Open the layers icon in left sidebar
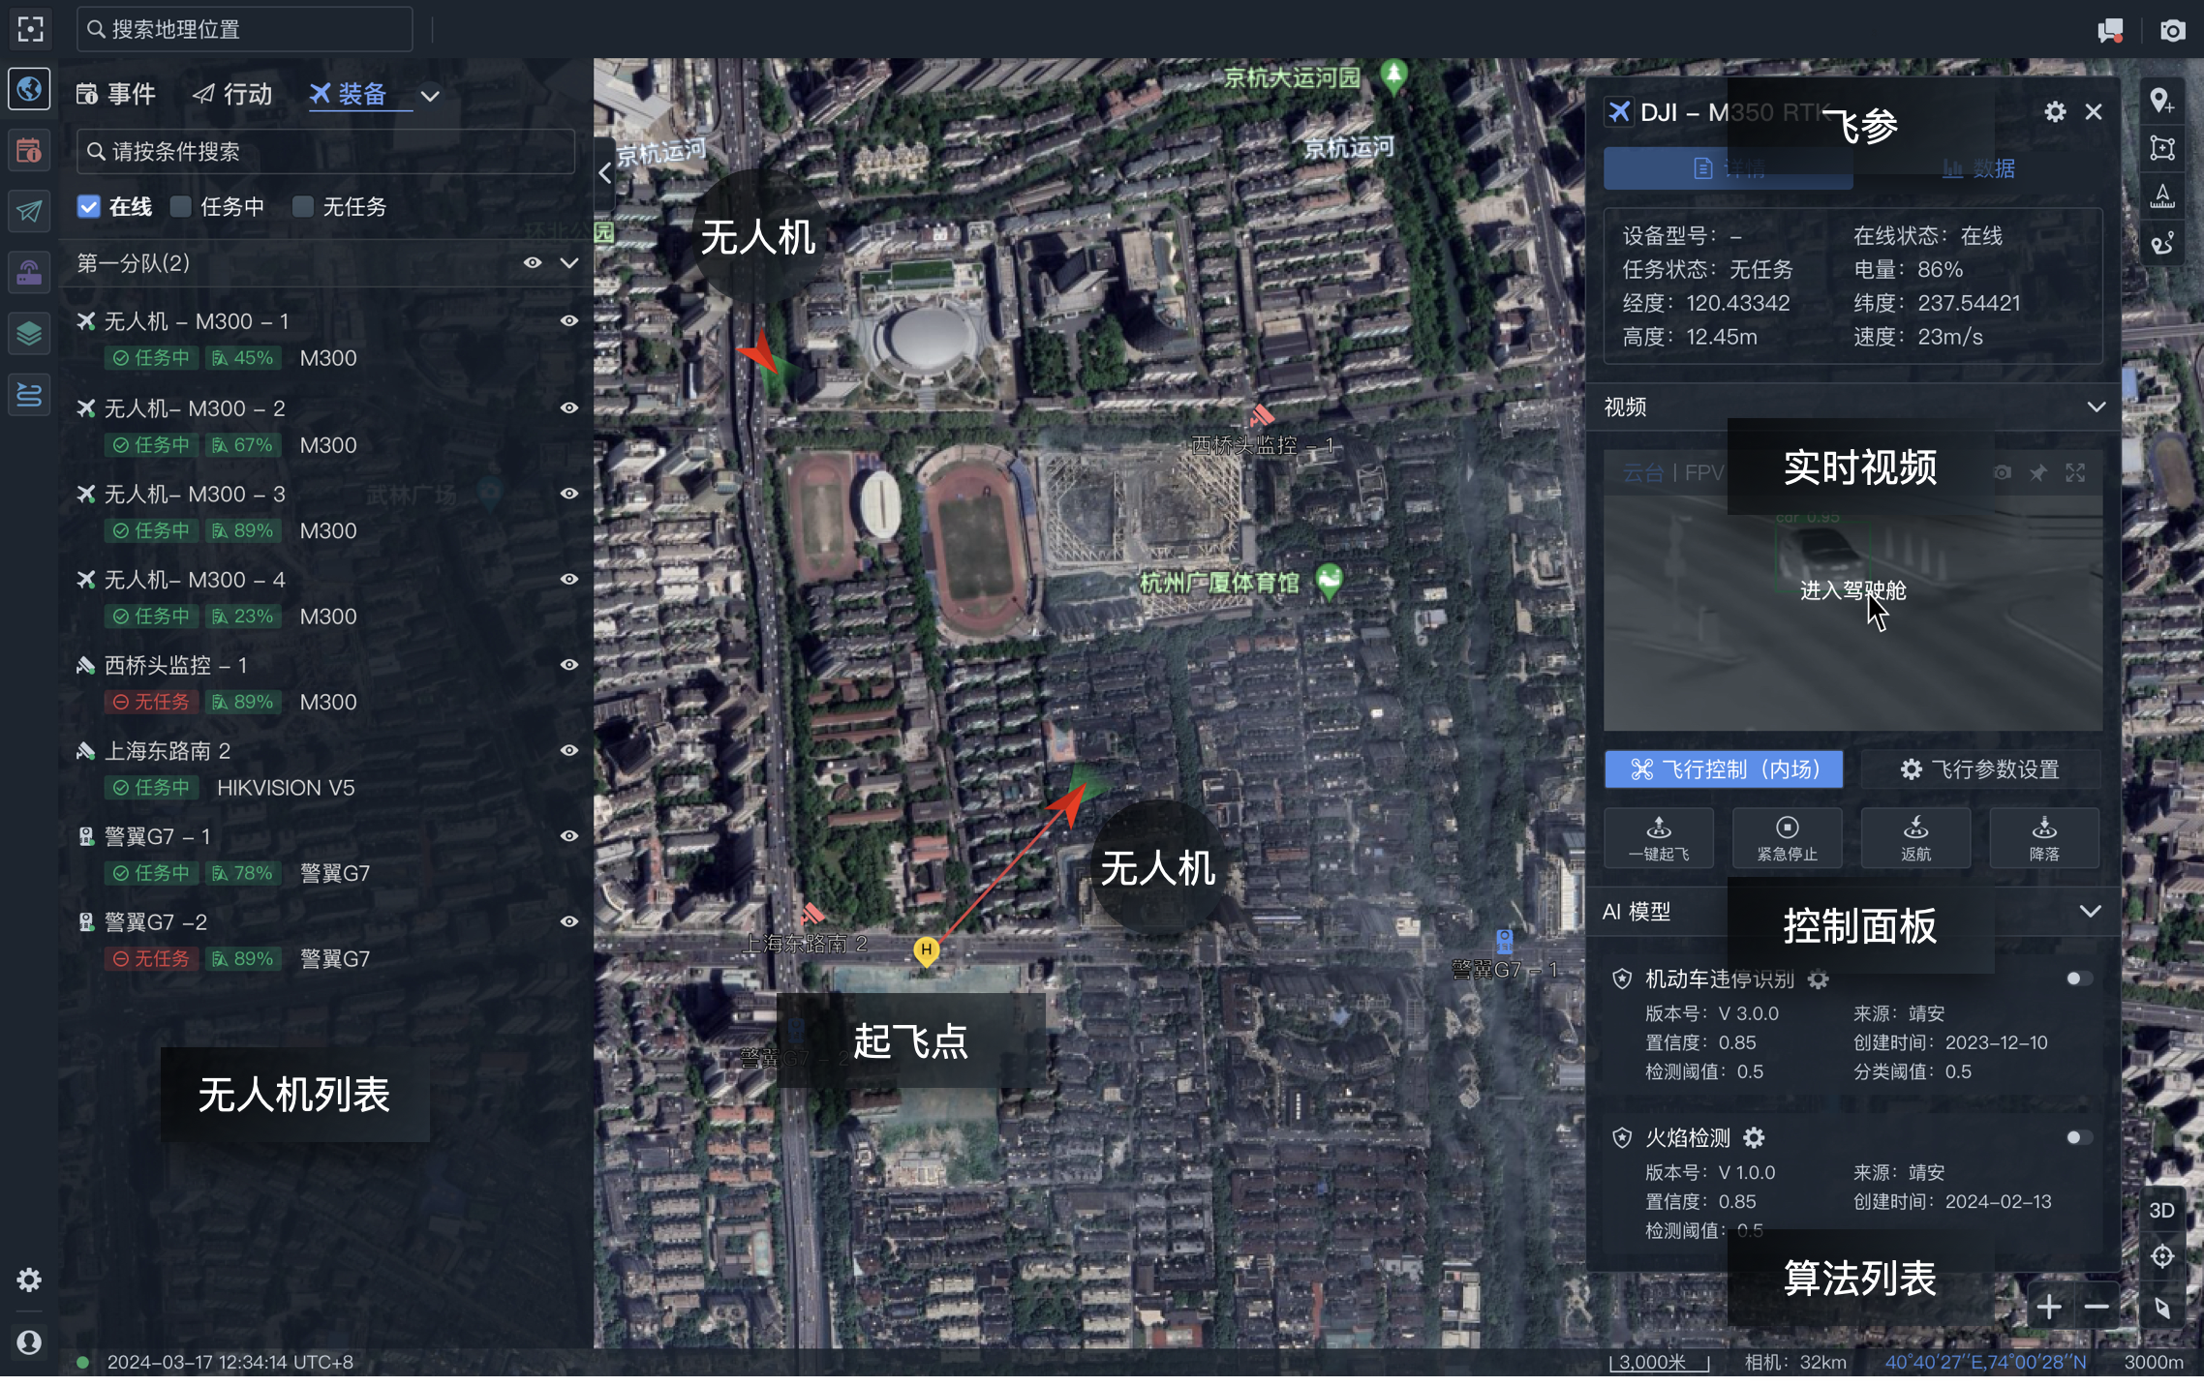This screenshot has height=1386, width=2204. [29, 334]
